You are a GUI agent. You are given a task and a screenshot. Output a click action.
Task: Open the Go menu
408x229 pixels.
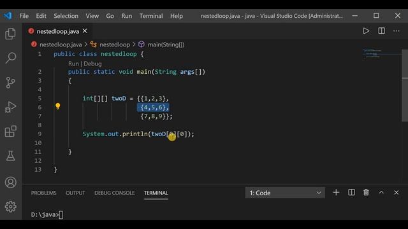click(x=110, y=16)
